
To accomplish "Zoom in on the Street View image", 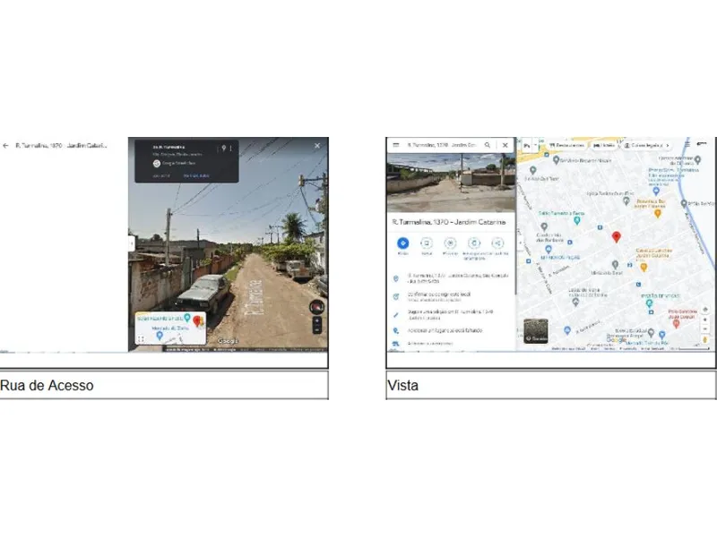I will [x=316, y=320].
